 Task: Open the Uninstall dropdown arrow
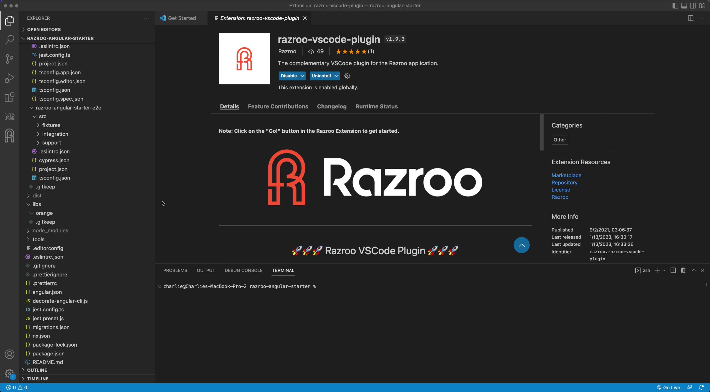(x=336, y=76)
